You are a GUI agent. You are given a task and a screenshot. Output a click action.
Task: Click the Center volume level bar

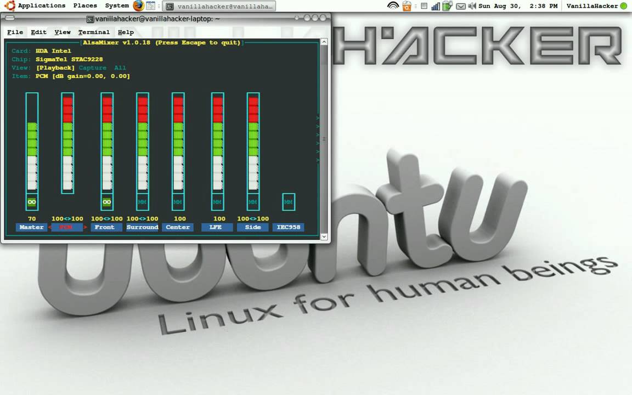click(x=178, y=143)
